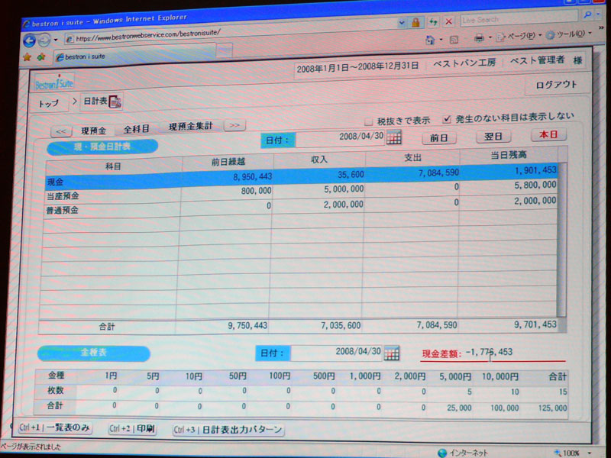Click the security lock icon
The image size is (611, 458).
(415, 23)
